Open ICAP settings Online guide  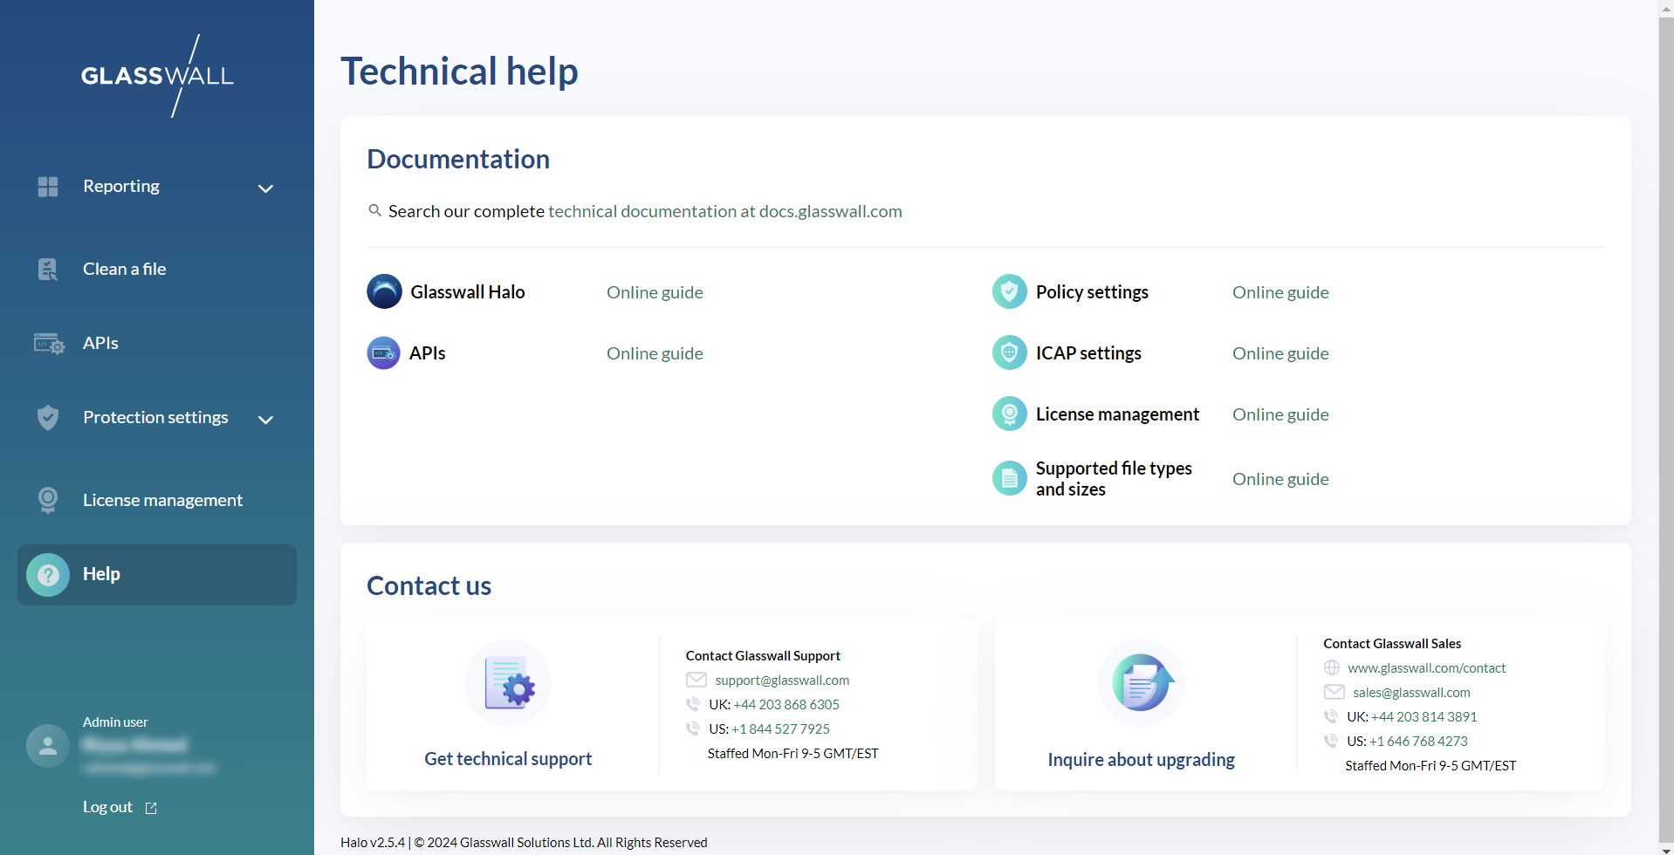[x=1280, y=353]
